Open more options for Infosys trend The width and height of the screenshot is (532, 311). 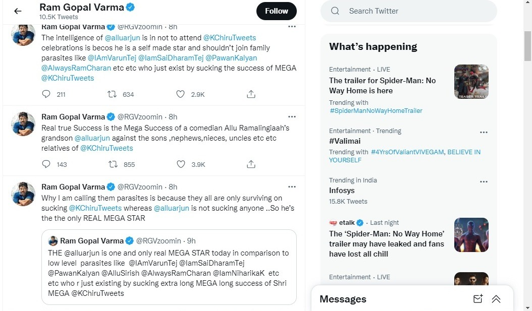(484, 181)
